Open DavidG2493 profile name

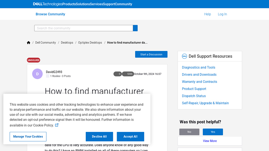54,72
